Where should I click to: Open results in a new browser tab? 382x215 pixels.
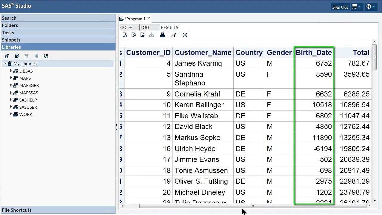click(174, 35)
